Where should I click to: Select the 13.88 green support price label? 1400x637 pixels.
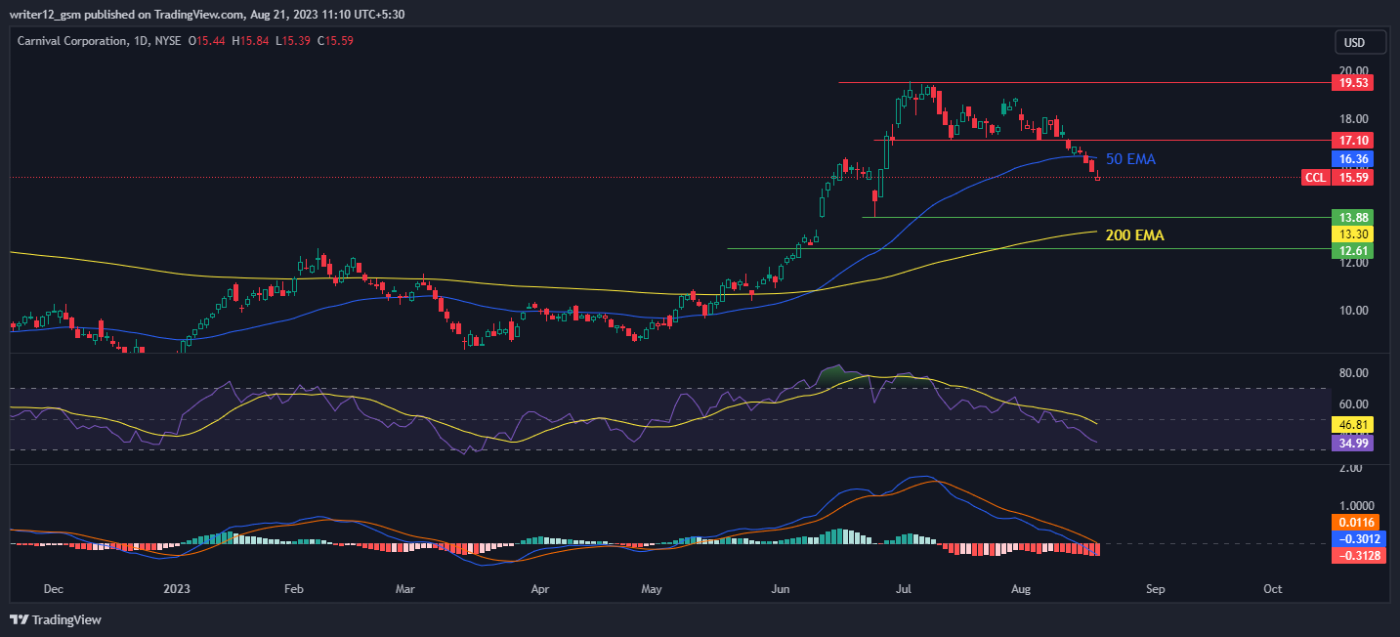1353,217
